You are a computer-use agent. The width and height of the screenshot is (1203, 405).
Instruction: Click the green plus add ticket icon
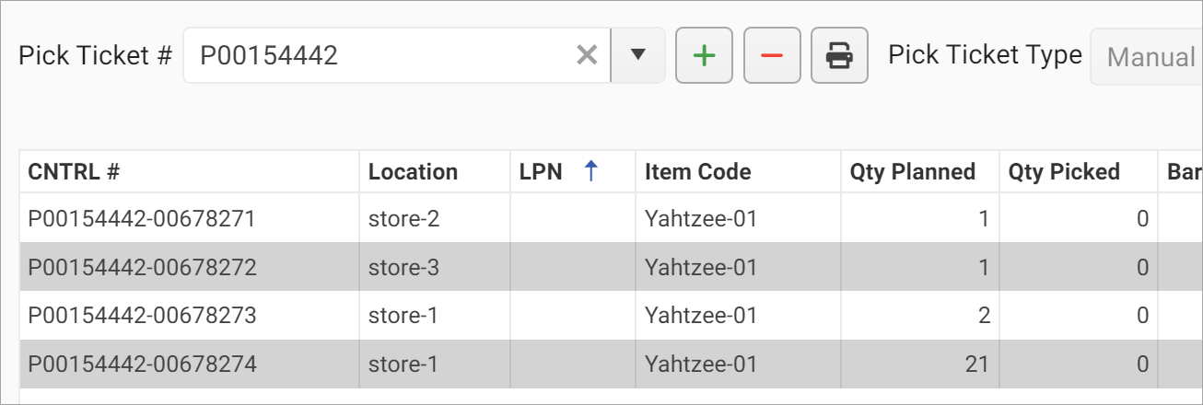point(704,56)
